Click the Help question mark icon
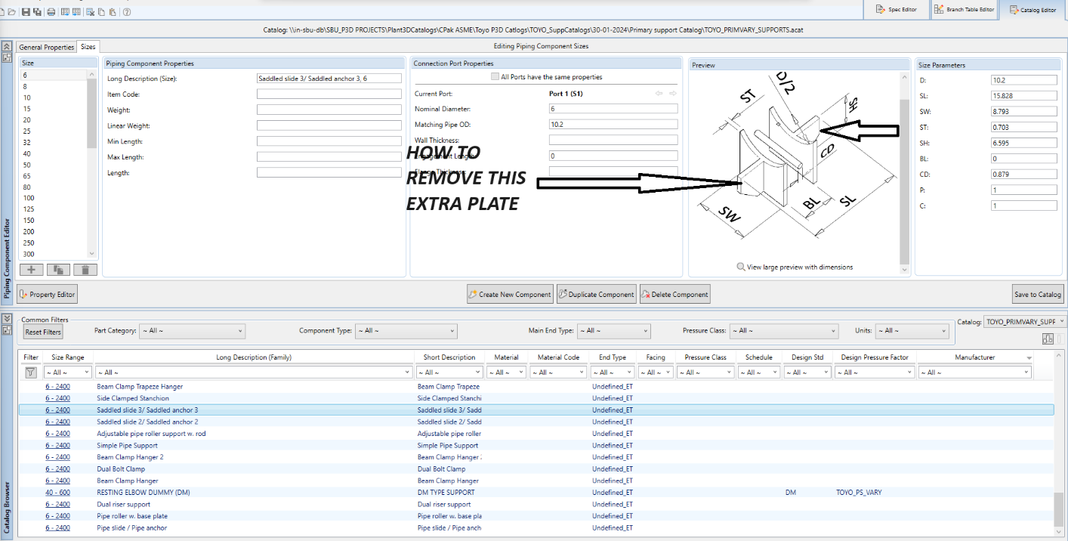The image size is (1068, 541). pos(126,12)
